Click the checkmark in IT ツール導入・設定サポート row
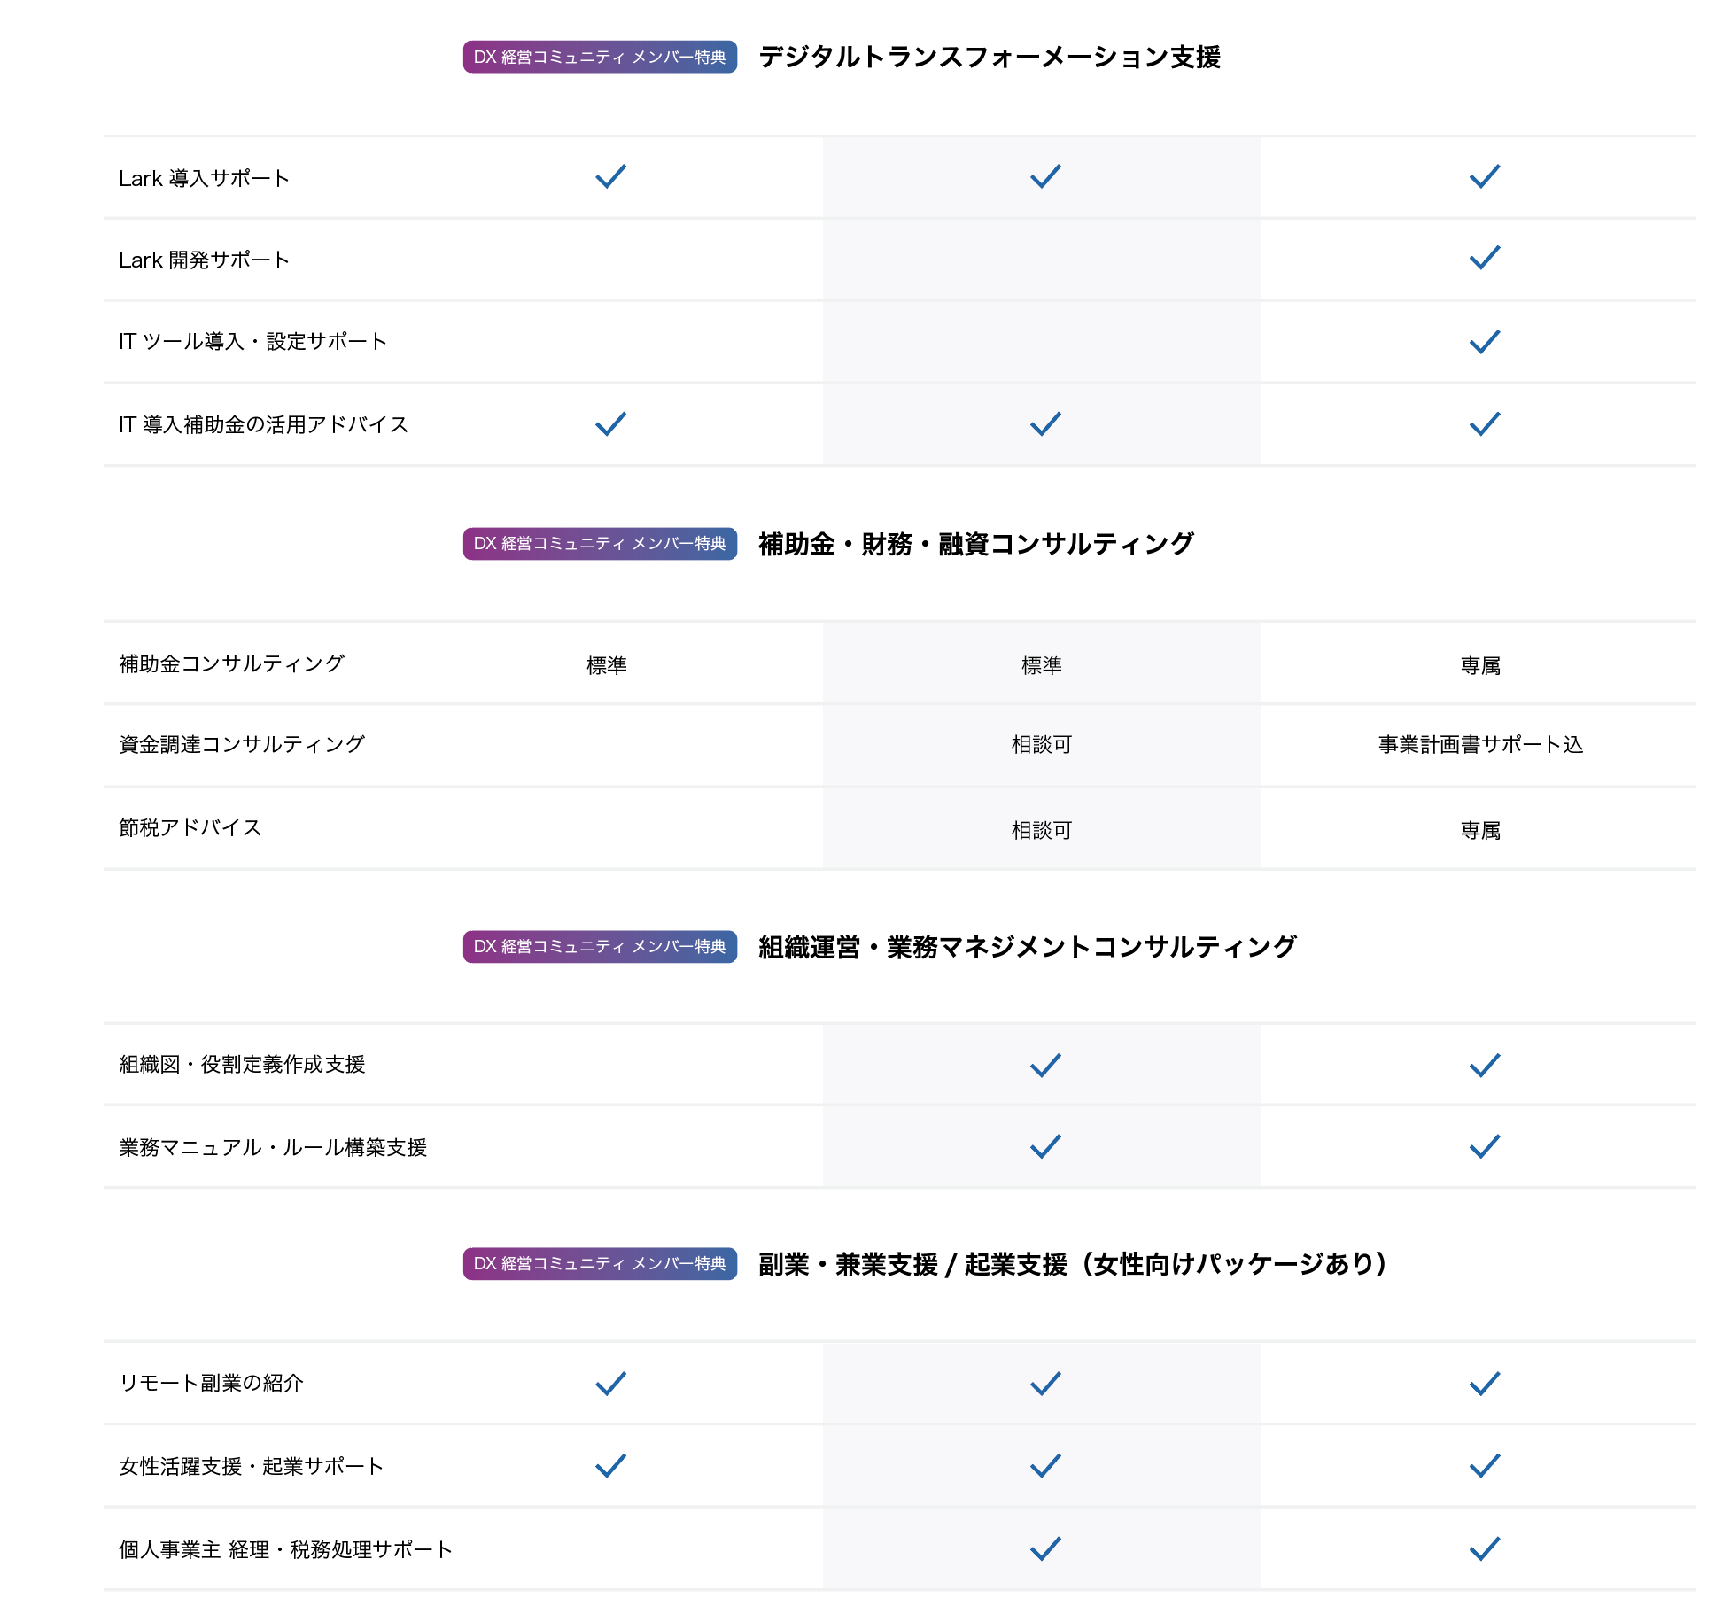 click(1485, 341)
